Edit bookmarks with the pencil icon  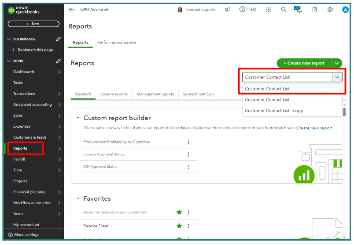pyautogui.click(x=58, y=39)
